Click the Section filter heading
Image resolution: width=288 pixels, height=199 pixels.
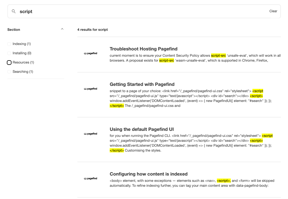tap(14, 29)
